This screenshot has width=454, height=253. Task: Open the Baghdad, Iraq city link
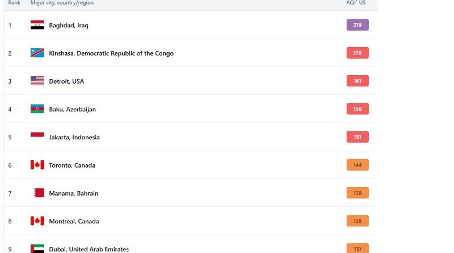[69, 26]
